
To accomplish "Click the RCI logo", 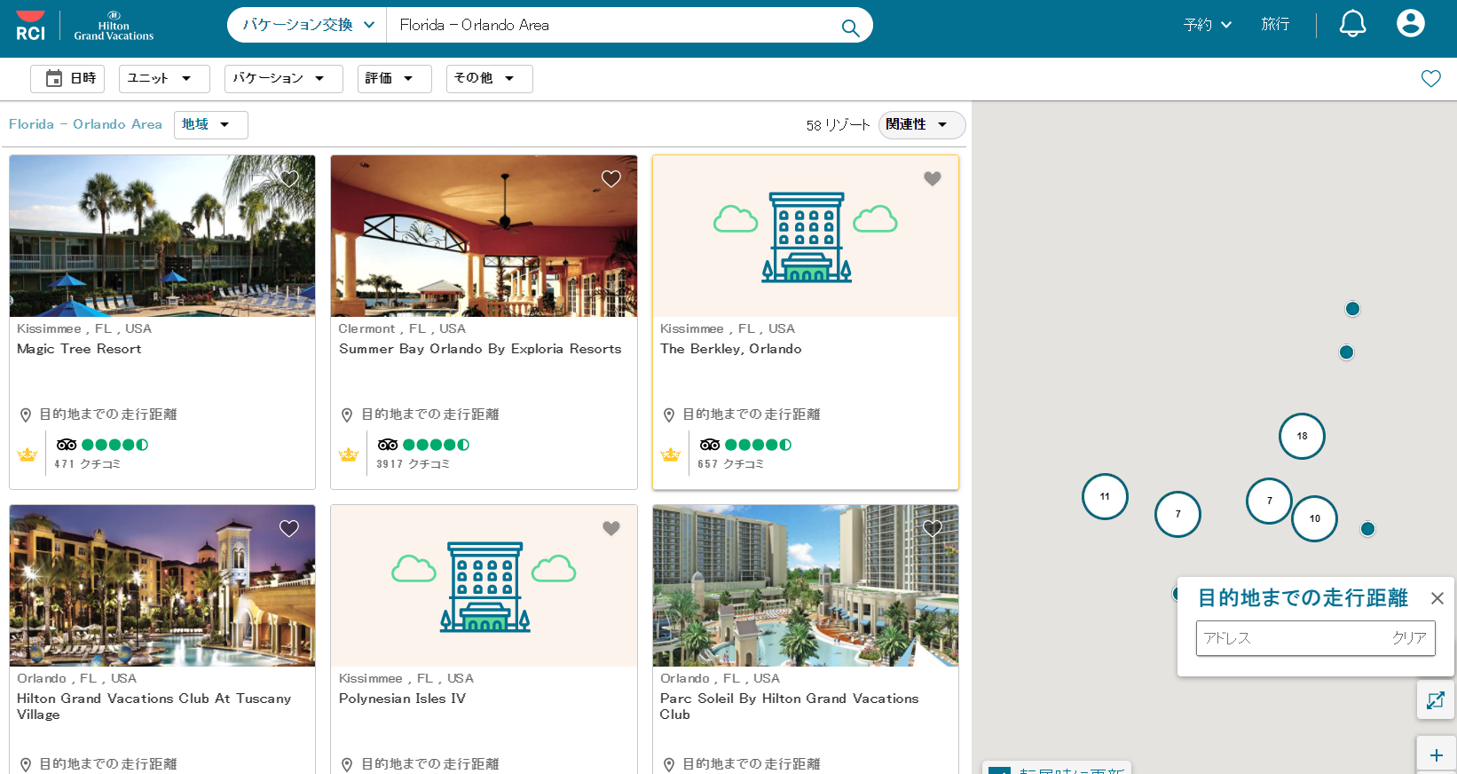I will (30, 25).
